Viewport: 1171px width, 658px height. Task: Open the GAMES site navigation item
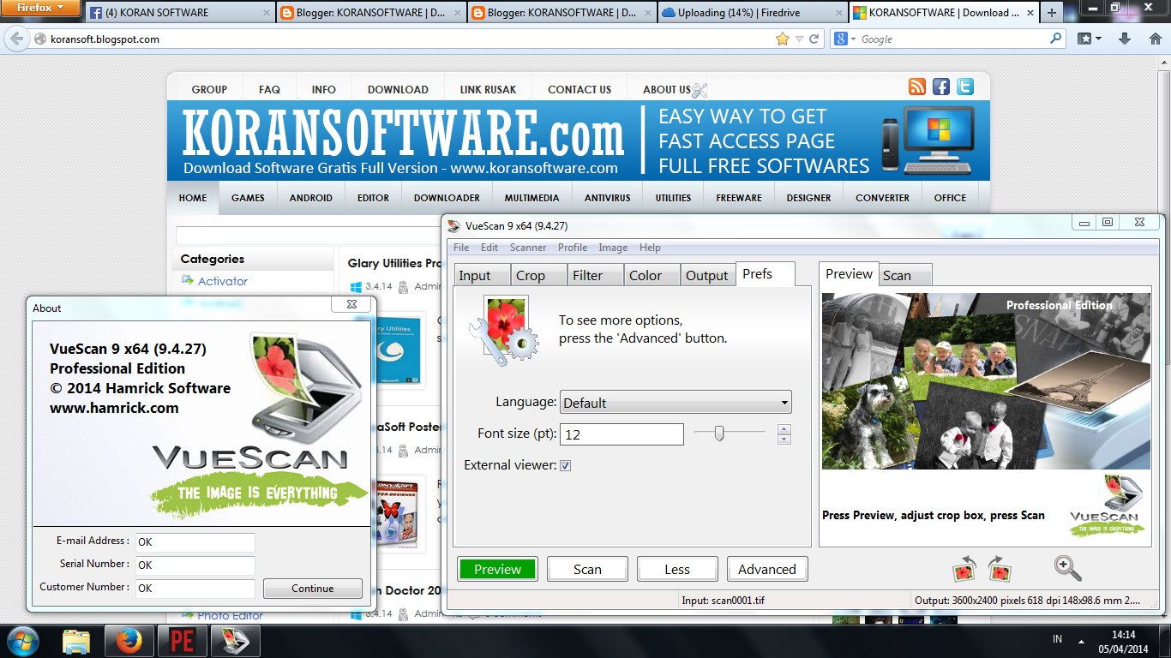248,198
